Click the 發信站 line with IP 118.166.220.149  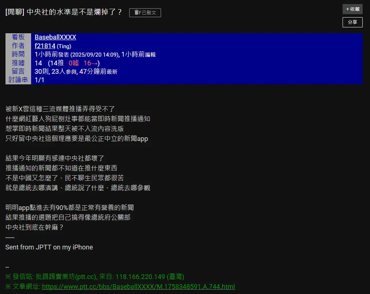(x=95, y=276)
